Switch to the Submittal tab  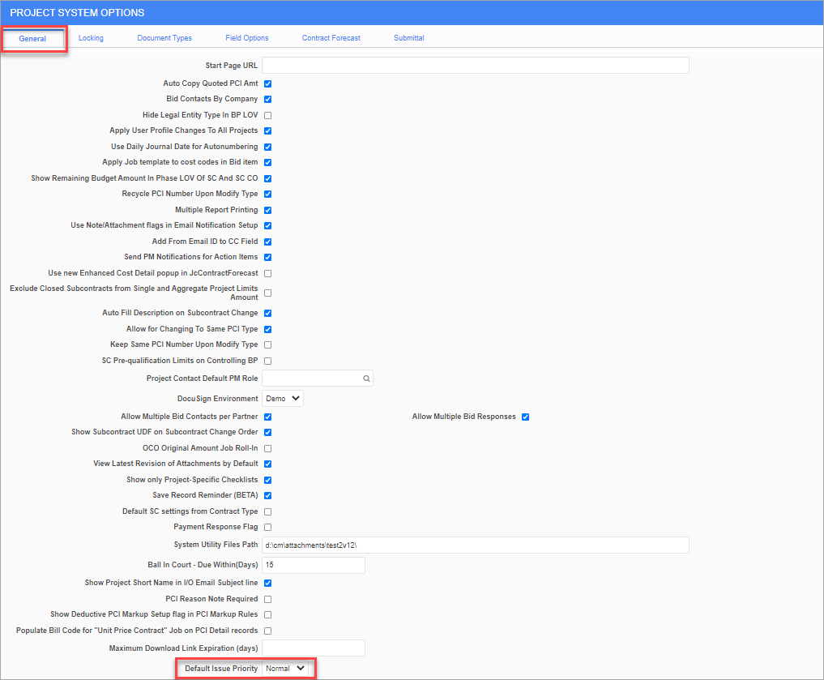pyautogui.click(x=409, y=38)
